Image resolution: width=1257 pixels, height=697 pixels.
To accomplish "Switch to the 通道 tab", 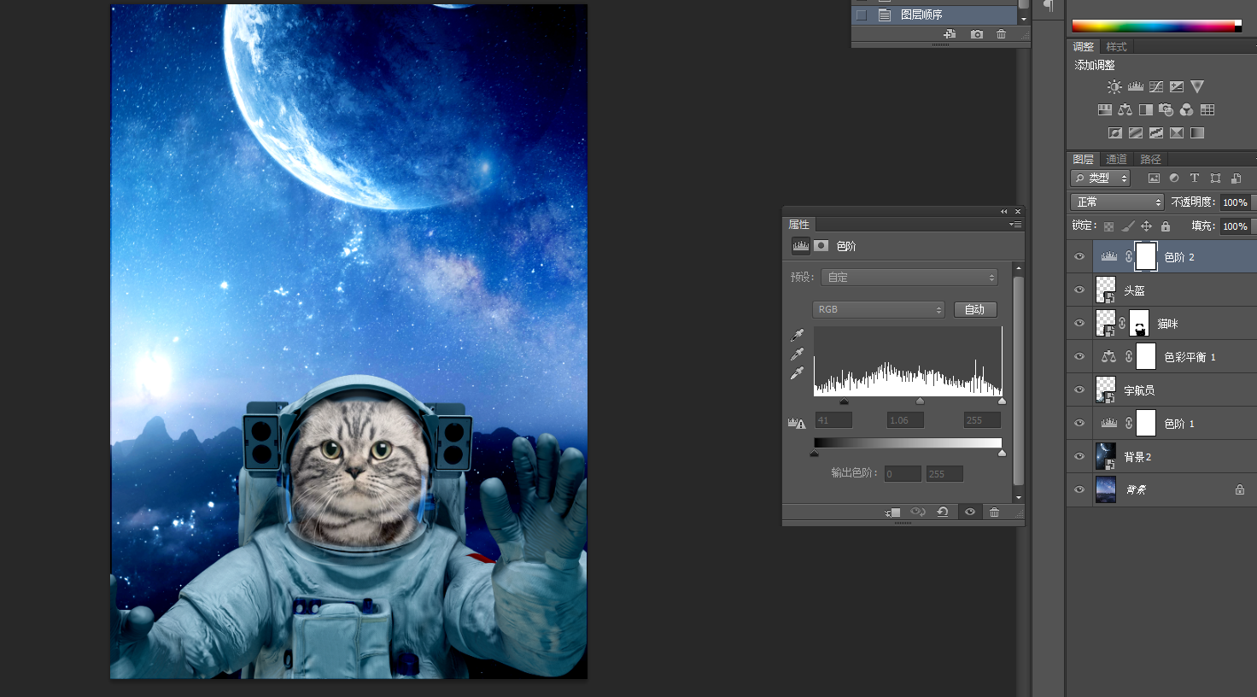I will [x=1116, y=160].
